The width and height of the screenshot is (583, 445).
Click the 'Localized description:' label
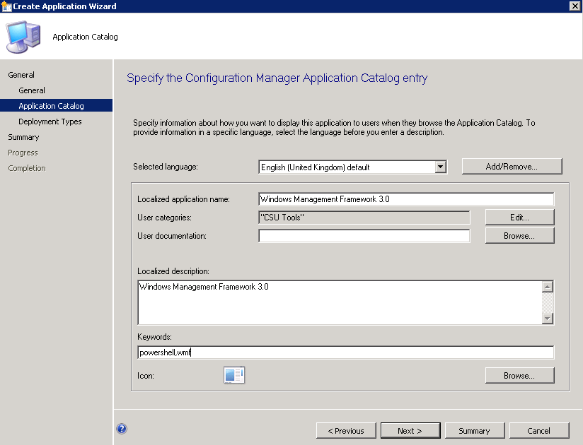(x=173, y=271)
